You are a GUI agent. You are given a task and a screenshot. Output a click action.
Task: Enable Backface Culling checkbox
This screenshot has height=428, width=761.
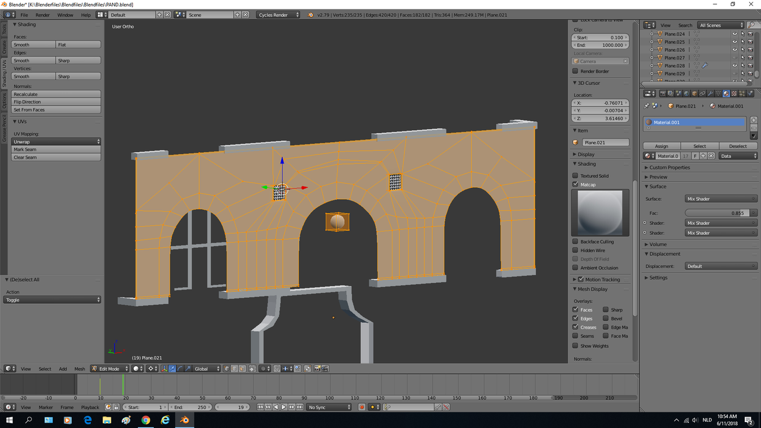click(x=575, y=241)
